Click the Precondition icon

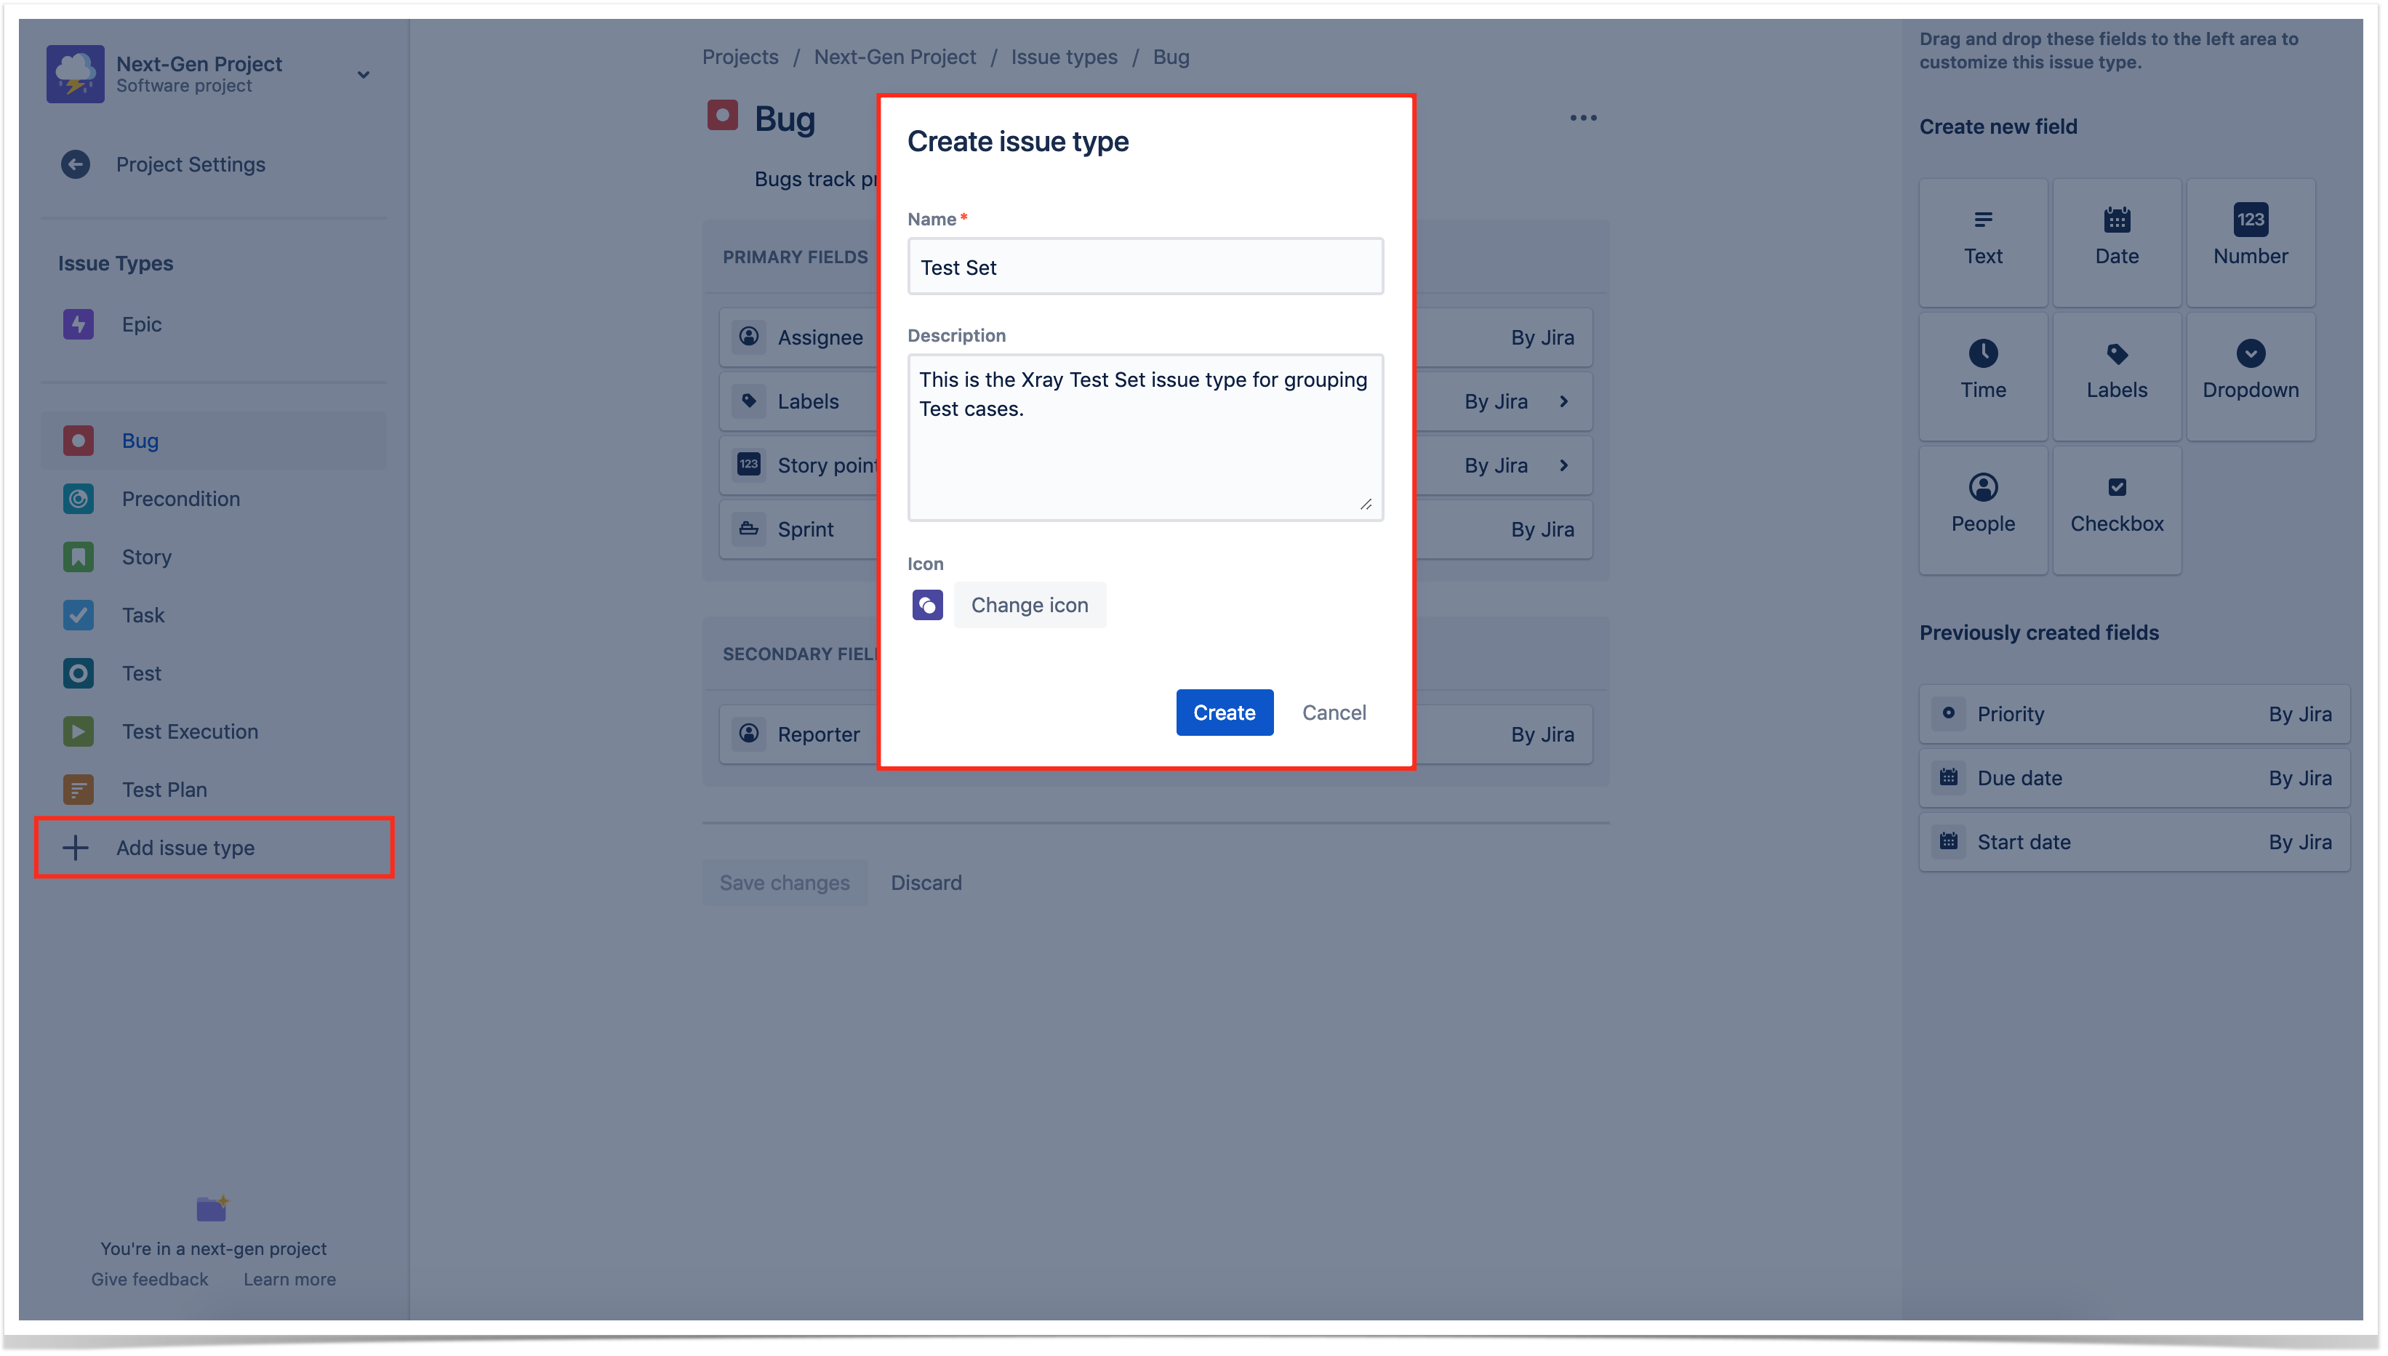click(x=79, y=500)
